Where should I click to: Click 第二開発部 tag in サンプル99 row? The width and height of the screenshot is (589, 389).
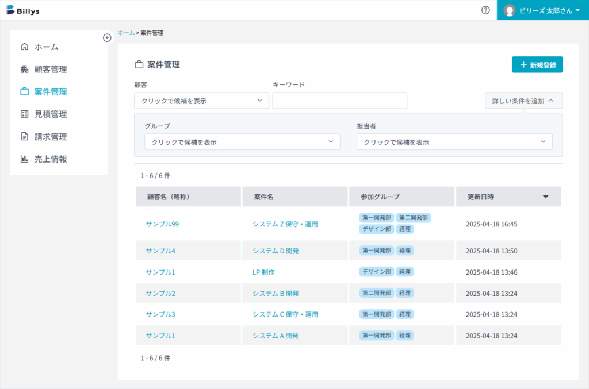(413, 218)
